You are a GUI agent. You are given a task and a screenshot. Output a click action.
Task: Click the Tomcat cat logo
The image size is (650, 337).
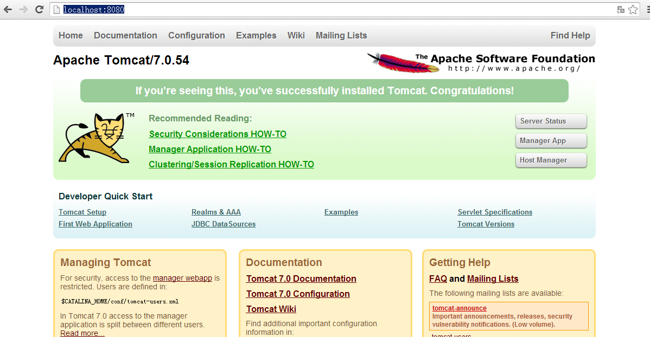tap(95, 138)
